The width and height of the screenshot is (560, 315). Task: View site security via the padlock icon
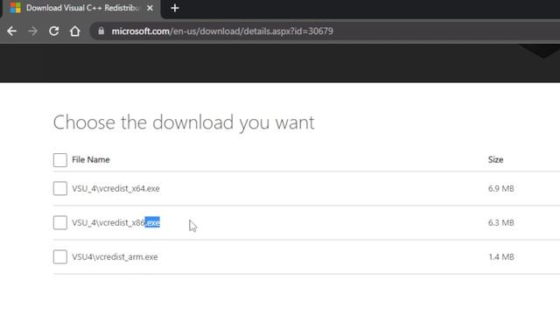101,31
